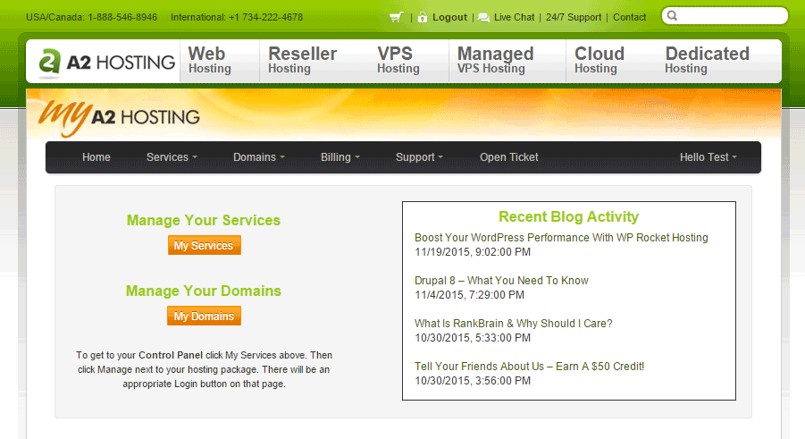Open the Reseller Hosting section

pyautogui.click(x=302, y=60)
